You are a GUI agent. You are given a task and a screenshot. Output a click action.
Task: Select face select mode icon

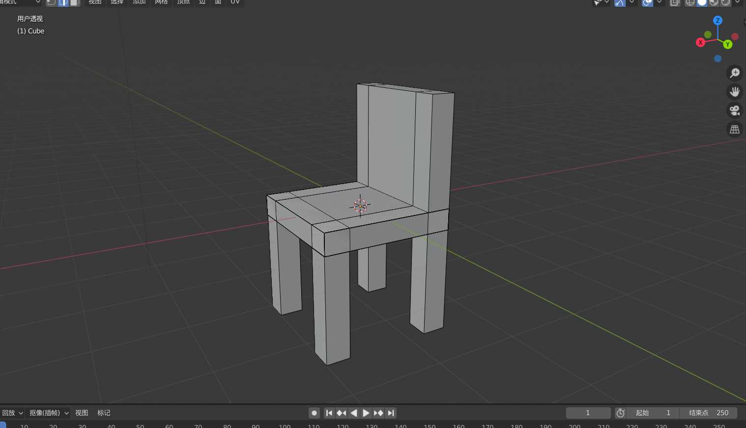[x=75, y=2]
